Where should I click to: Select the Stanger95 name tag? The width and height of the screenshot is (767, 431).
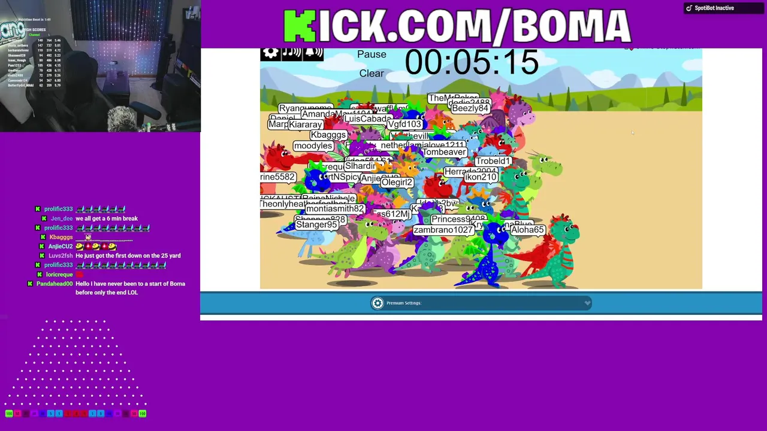pos(316,224)
